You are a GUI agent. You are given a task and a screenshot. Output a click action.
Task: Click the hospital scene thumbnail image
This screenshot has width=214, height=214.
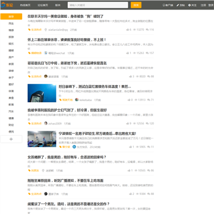click(42, 139)
